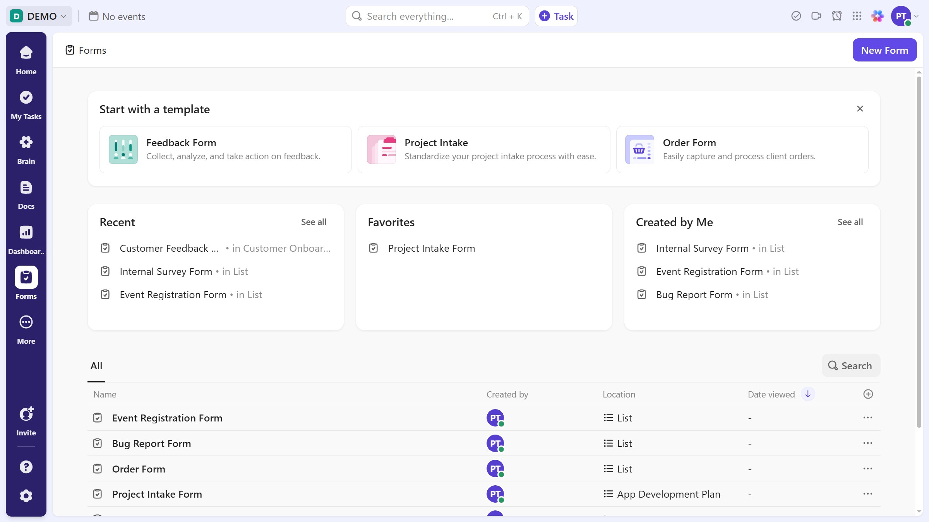Switch to the All tab
Image resolution: width=929 pixels, height=522 pixels.
[x=96, y=365]
